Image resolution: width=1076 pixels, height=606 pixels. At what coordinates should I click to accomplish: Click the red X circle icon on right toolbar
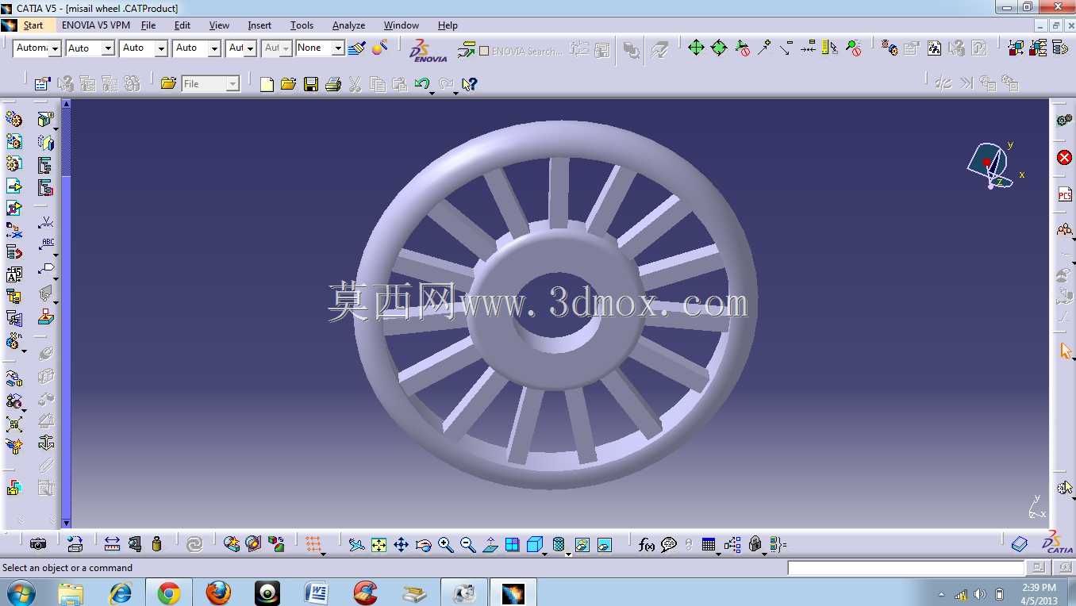(1065, 158)
